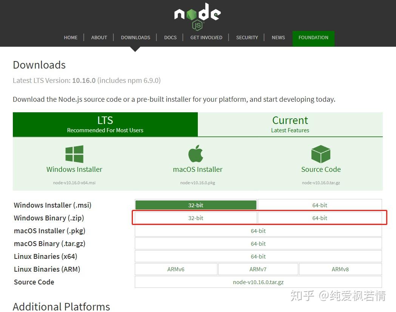Image resolution: width=396 pixels, height=312 pixels.
Task: Click the Windows Installer (.msi) row label
Action: pos(52,205)
